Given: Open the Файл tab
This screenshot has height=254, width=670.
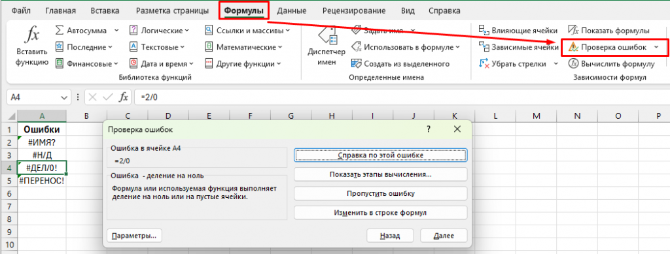Looking at the screenshot, I should pyautogui.click(x=22, y=10).
